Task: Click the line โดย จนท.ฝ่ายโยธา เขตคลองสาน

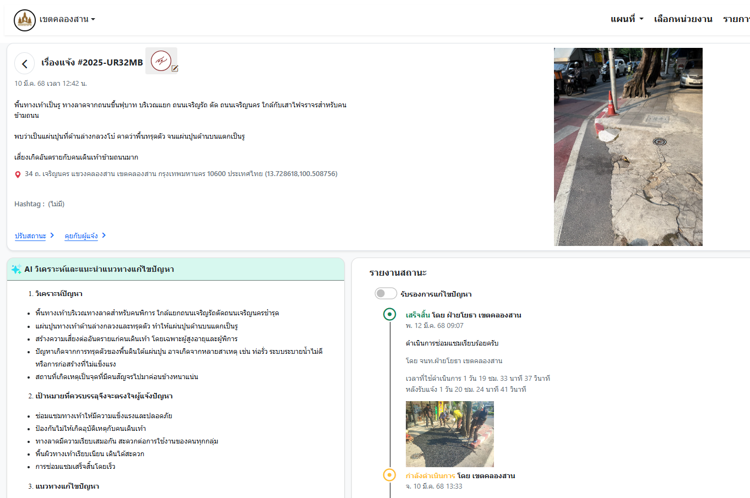Action: [454, 361]
